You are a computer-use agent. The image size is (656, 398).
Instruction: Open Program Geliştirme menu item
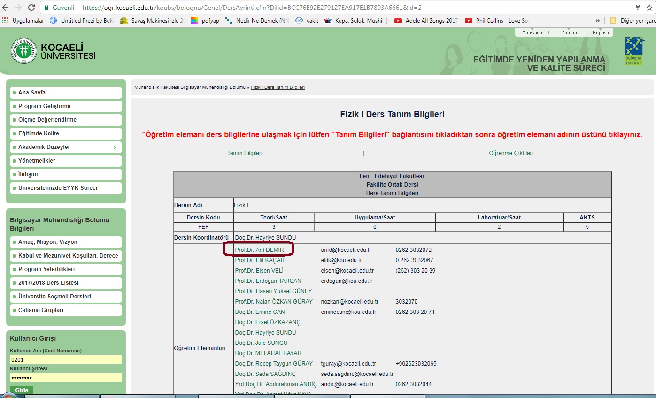point(45,106)
